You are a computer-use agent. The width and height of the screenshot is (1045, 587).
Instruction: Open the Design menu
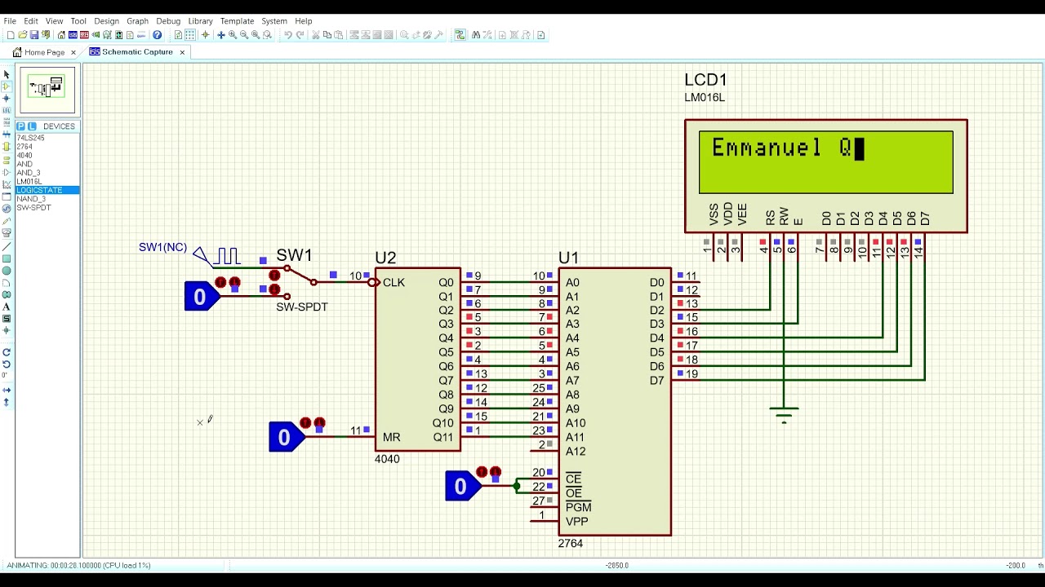tap(106, 21)
